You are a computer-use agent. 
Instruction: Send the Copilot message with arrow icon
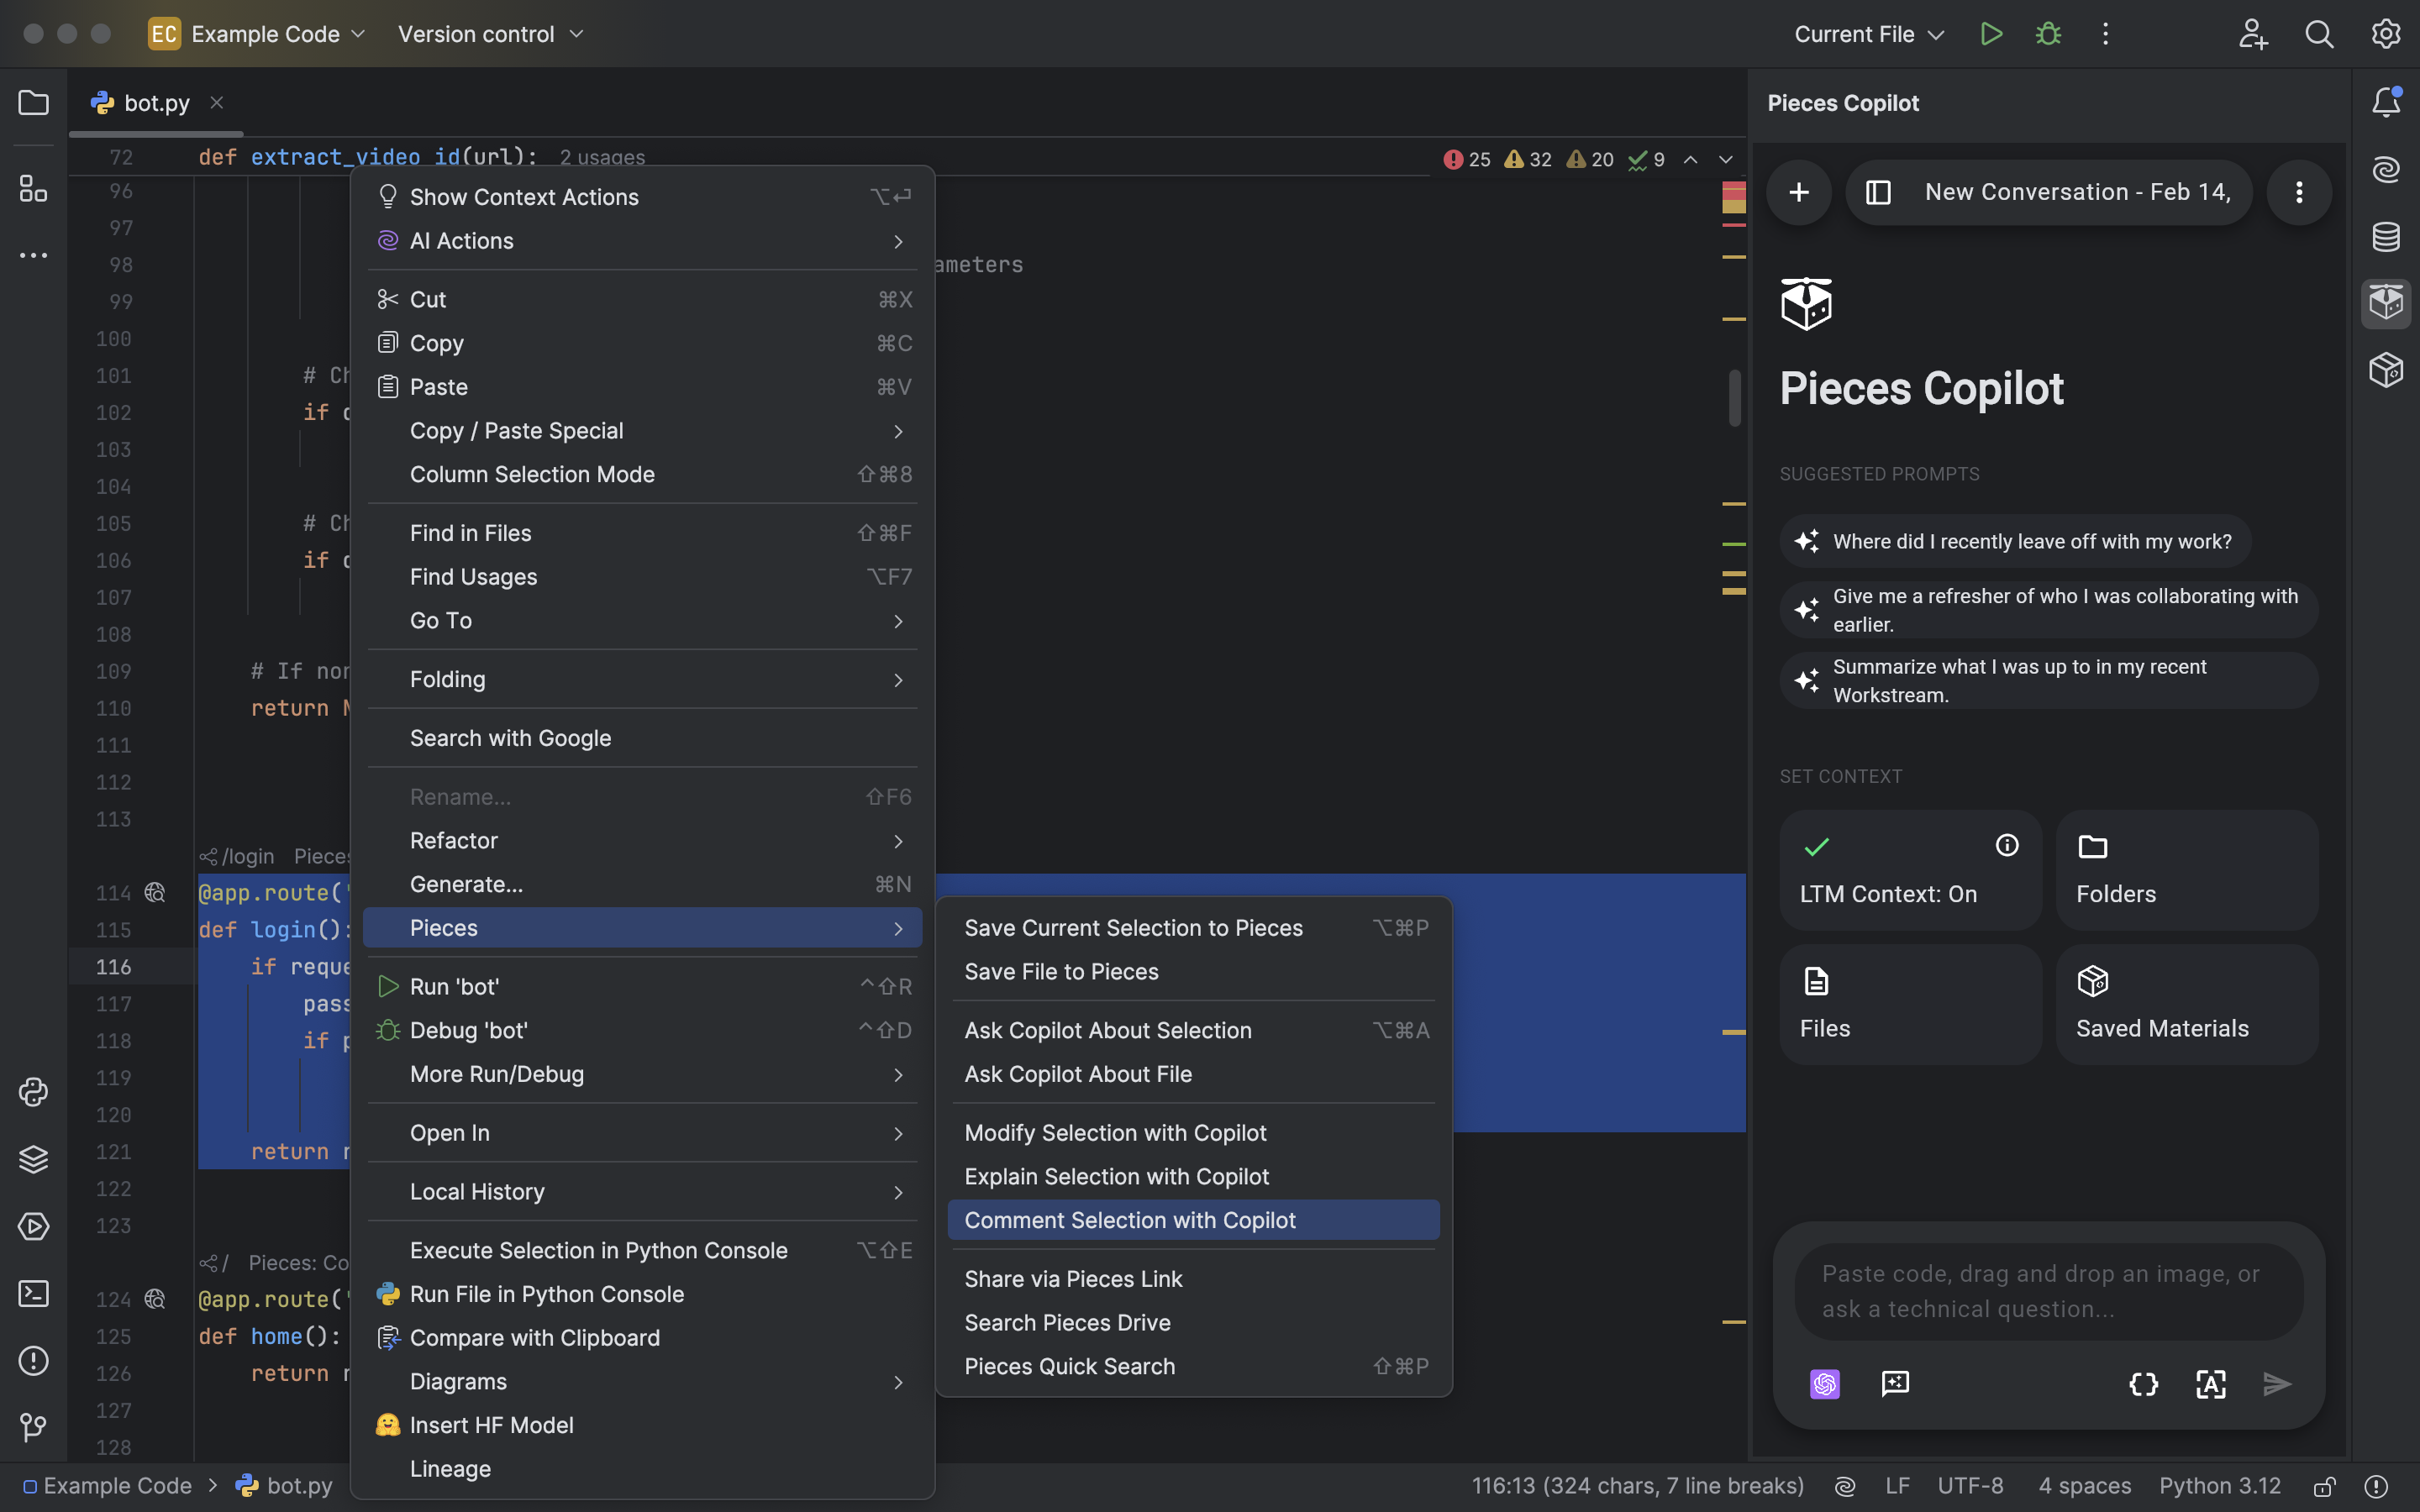click(2277, 1384)
